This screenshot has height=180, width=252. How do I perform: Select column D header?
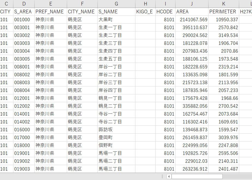click(24, 4)
